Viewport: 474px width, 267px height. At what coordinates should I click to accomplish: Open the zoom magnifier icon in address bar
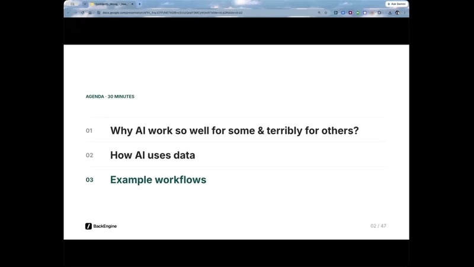[319, 12]
